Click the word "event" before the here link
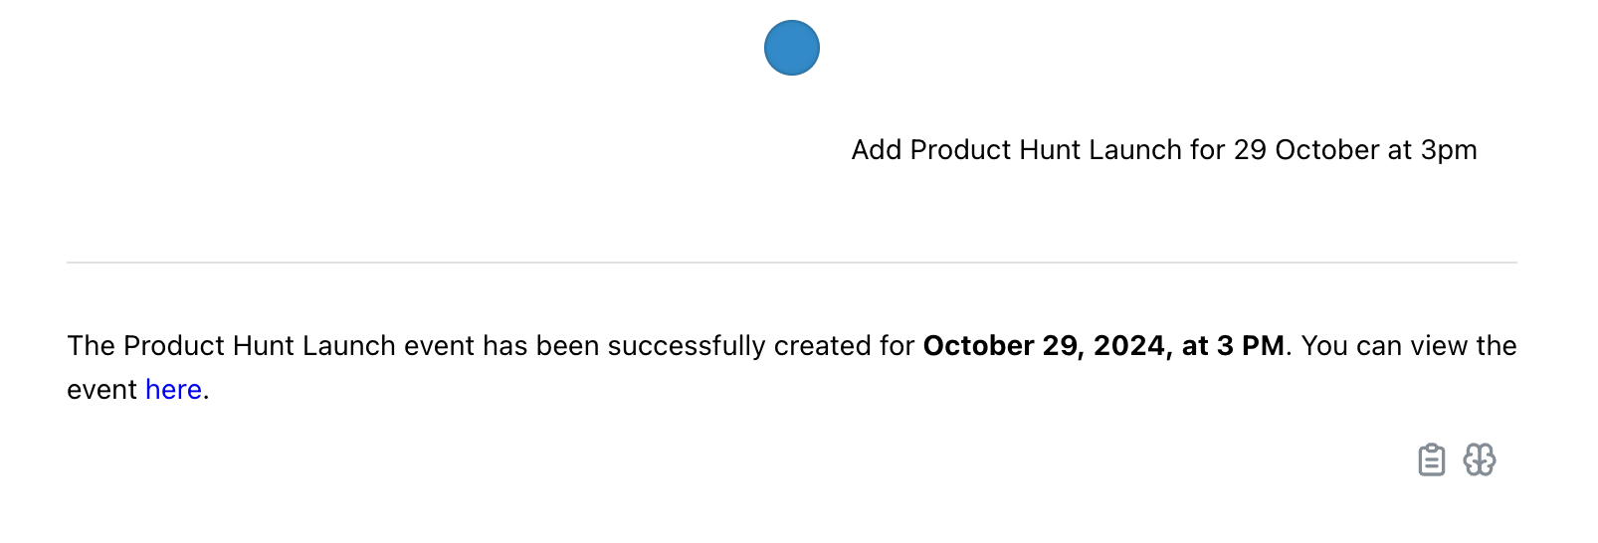1598x543 pixels. click(x=101, y=390)
